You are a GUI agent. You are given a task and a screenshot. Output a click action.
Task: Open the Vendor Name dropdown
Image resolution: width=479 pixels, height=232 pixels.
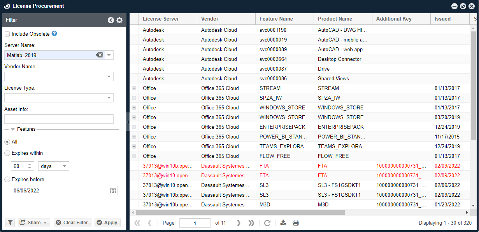click(x=109, y=76)
